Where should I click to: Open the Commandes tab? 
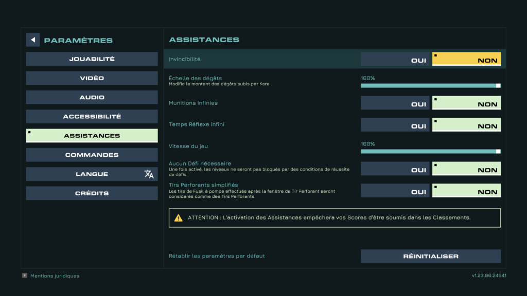(92, 155)
